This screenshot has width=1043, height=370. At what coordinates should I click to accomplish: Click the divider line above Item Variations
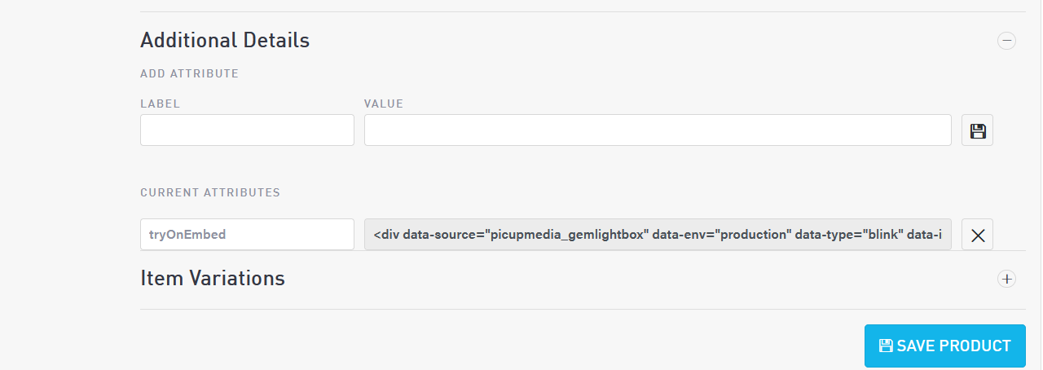pyautogui.click(x=583, y=251)
